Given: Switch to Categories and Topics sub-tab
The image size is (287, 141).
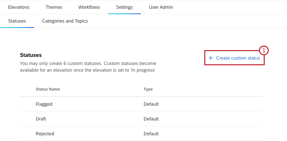Looking at the screenshot, I should point(65,21).
